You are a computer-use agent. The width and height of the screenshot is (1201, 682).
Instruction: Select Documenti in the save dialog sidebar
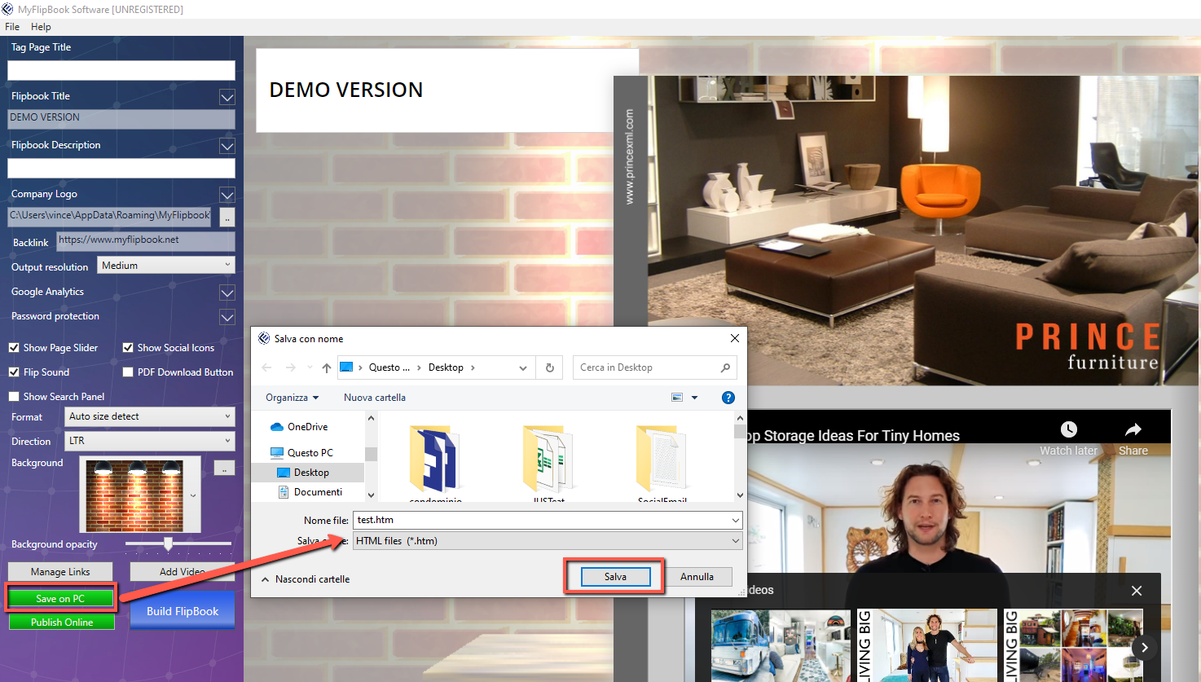coord(318,491)
